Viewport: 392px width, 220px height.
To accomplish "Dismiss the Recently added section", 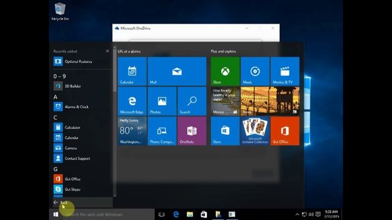I will click(x=108, y=51).
